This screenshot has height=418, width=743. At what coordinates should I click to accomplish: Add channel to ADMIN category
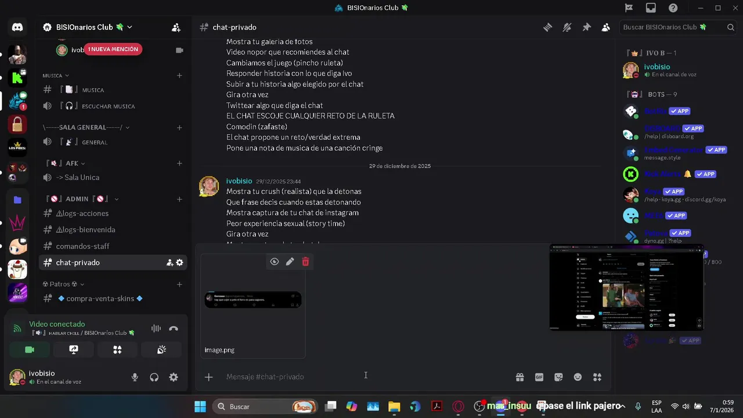pyautogui.click(x=179, y=199)
